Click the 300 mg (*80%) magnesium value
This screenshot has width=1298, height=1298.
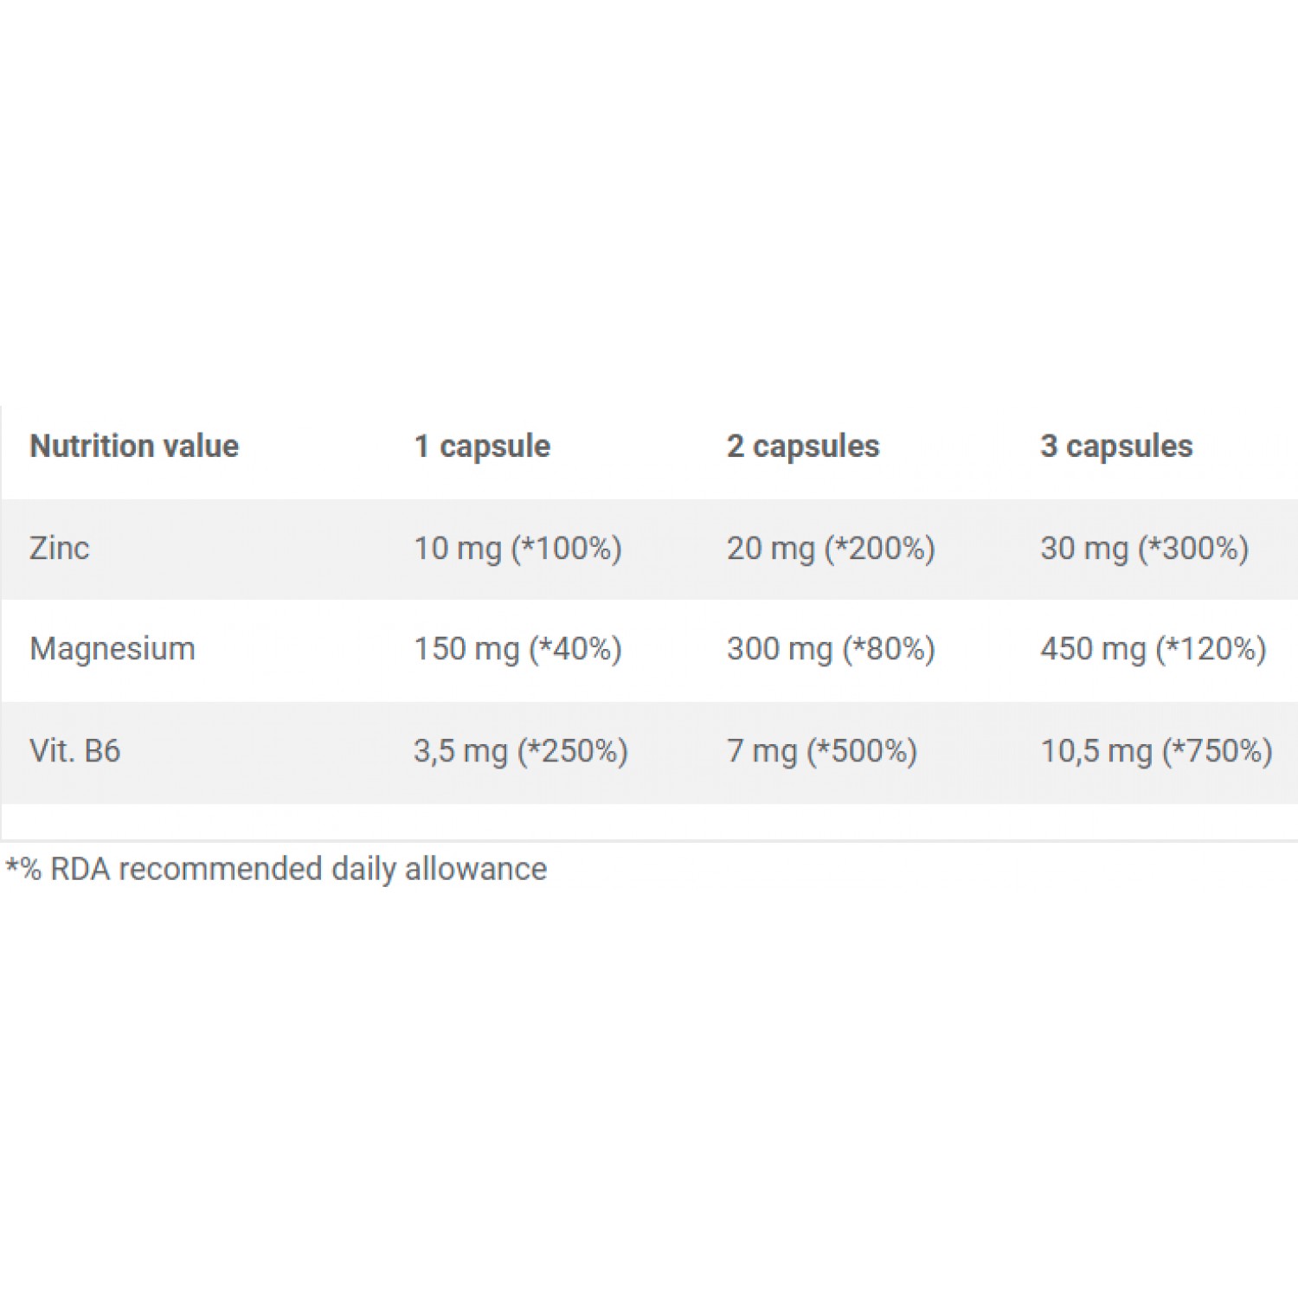coord(831,650)
